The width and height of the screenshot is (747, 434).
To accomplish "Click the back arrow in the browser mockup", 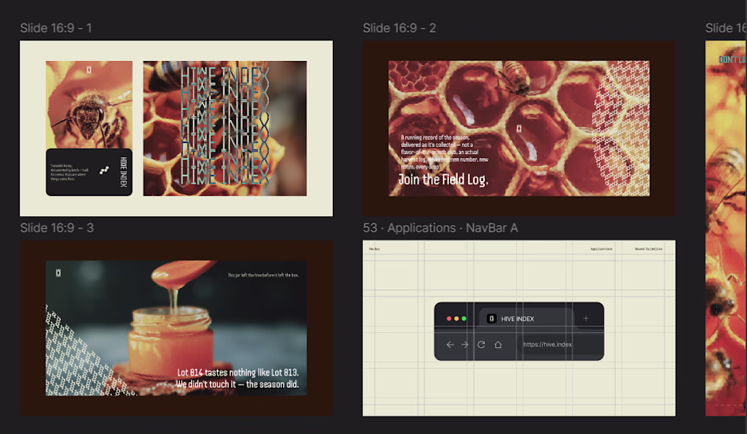I will (450, 344).
